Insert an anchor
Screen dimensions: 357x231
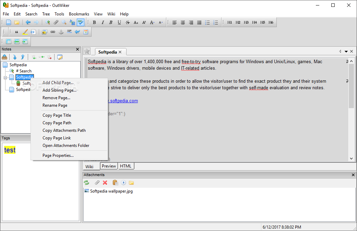coord(61,32)
